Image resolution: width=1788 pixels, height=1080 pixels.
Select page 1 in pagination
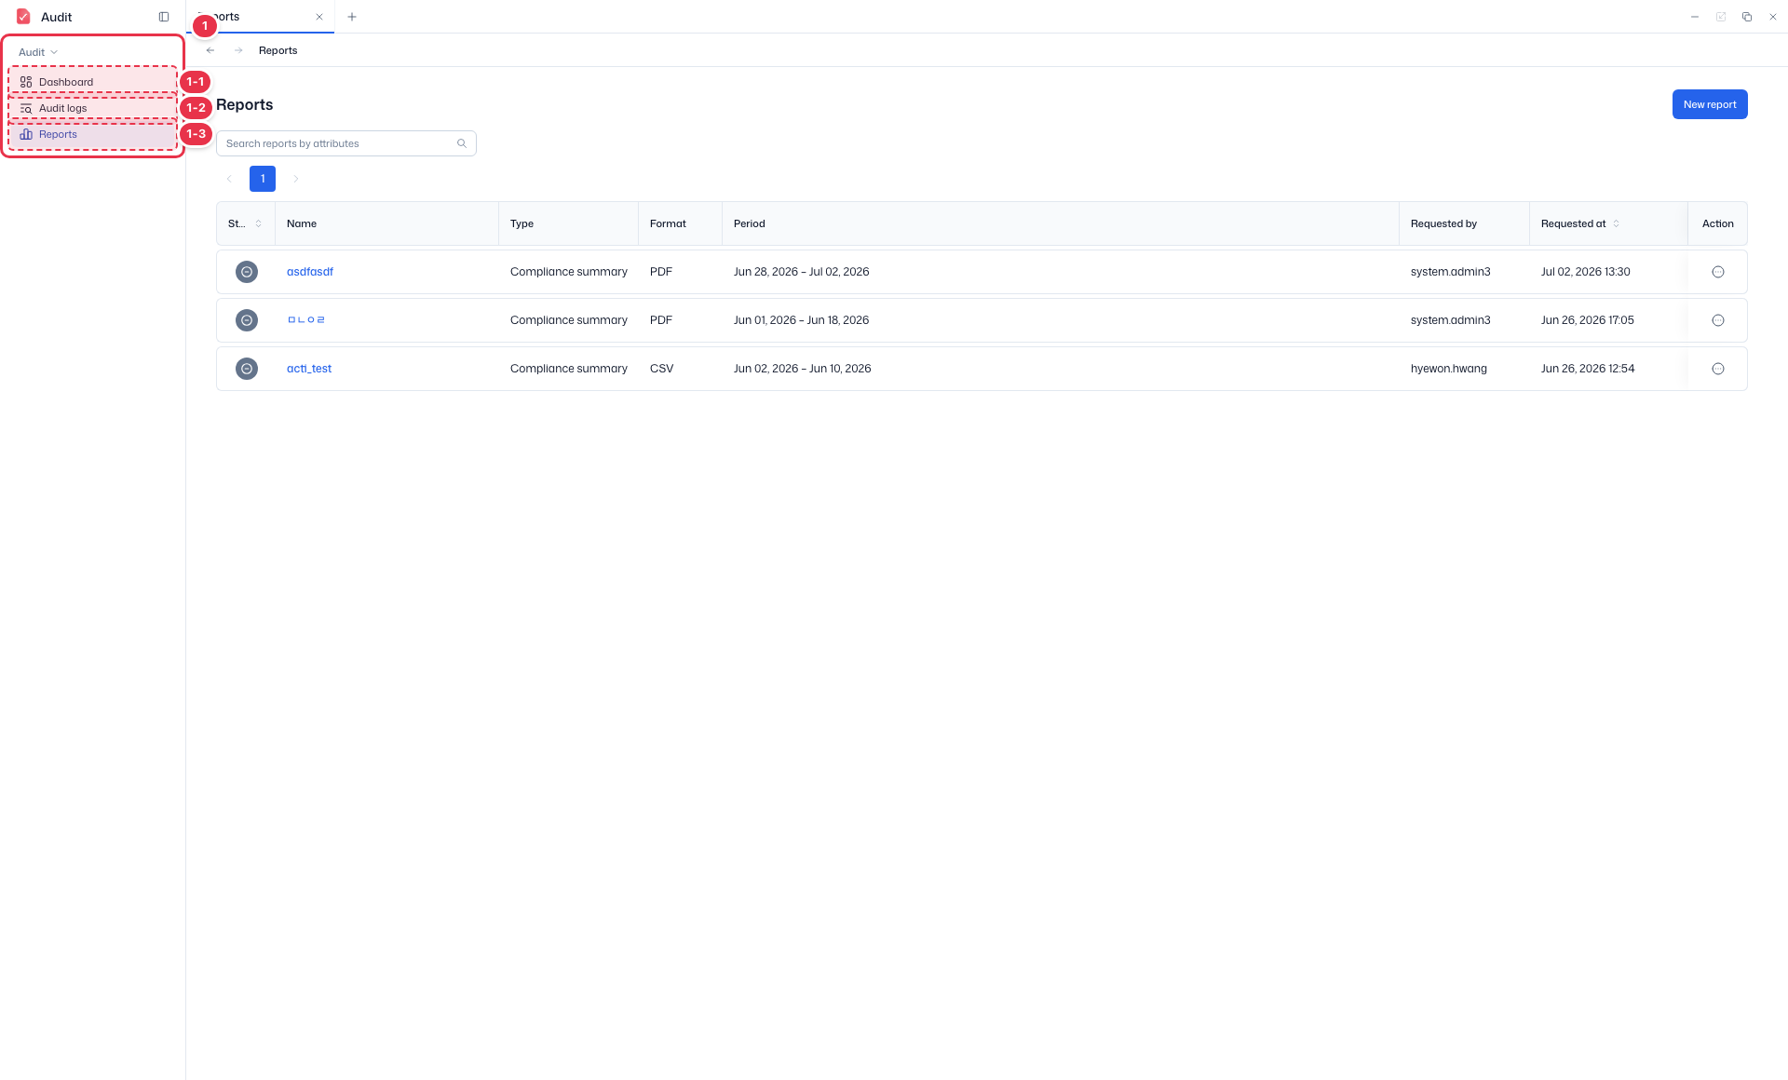pos(263,179)
